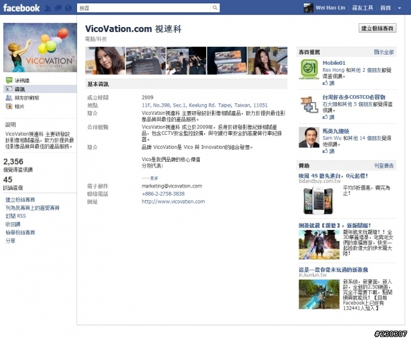Open Wei Hao Lin profile link
Screen dimensions: 411x339
[x=330, y=8]
